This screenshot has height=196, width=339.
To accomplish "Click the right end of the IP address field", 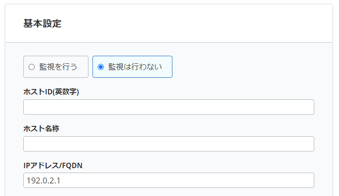I will click(305, 180).
